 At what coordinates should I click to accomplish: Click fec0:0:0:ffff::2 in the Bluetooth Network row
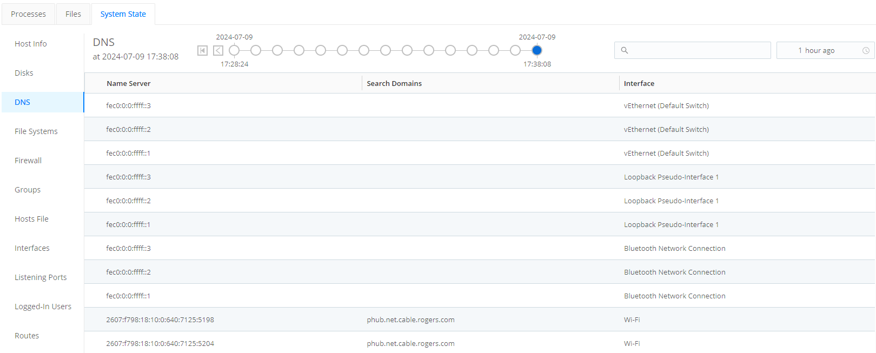pos(128,272)
